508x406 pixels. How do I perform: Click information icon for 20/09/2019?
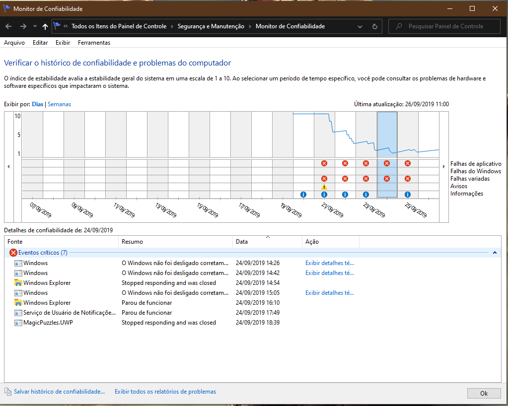pyautogui.click(x=303, y=195)
